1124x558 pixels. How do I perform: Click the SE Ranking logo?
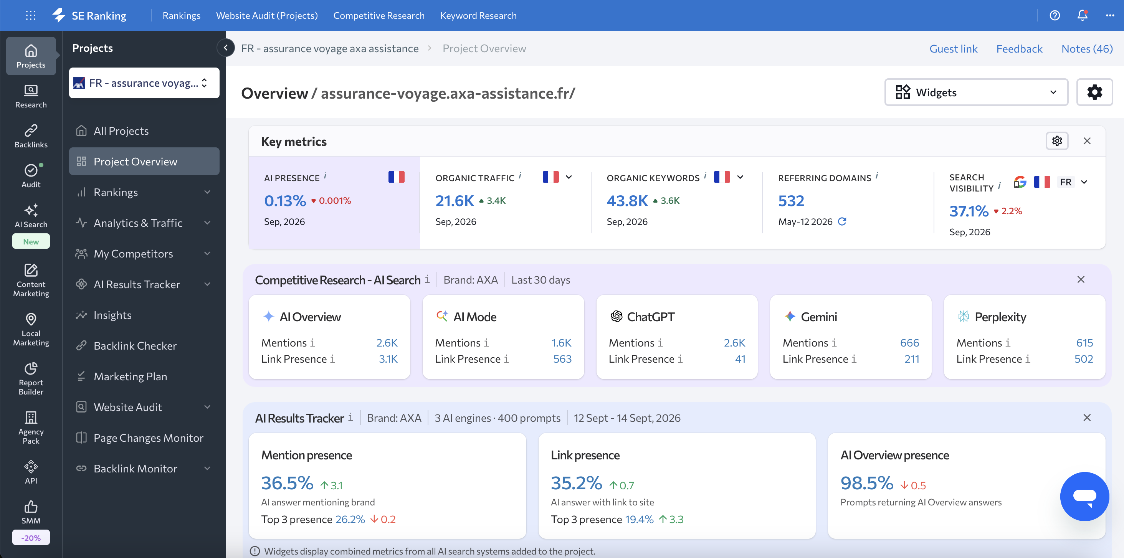[89, 15]
